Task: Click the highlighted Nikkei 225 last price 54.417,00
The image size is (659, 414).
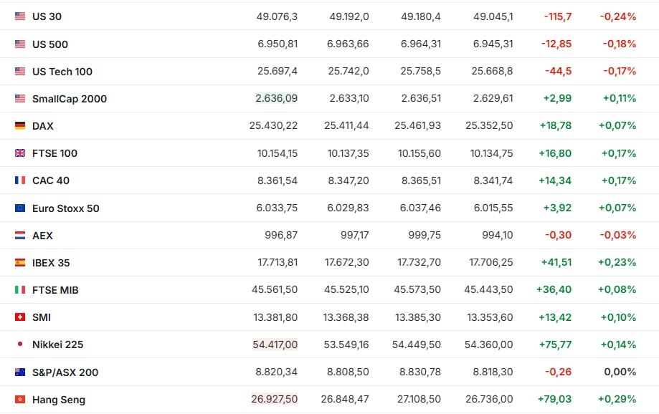Action: pyautogui.click(x=275, y=345)
